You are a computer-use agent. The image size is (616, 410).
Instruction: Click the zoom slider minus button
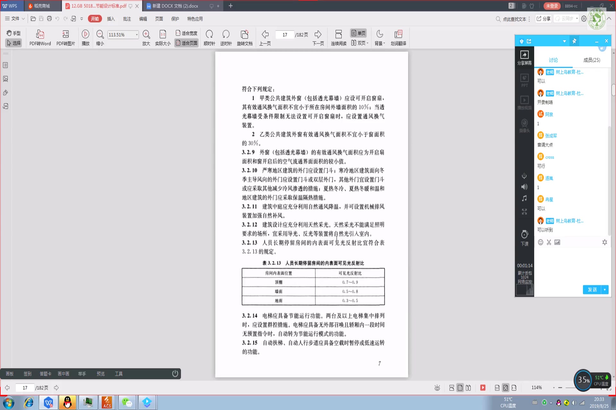tap(560, 388)
